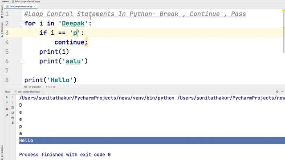Image resolution: width=285 pixels, height=160 pixels.
Task: Close the list-comprehension Run tab
Action: coord(42,92)
